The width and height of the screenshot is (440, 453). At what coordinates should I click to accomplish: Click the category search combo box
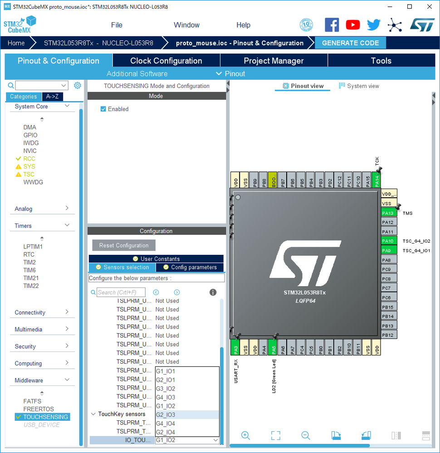42,85
